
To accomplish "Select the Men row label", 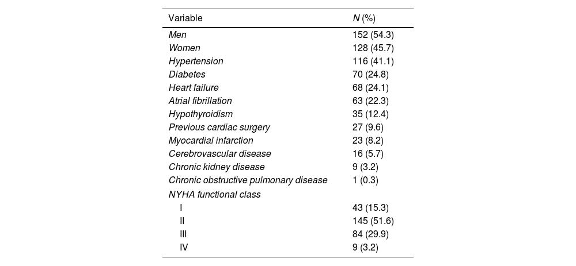I will [x=177, y=34].
